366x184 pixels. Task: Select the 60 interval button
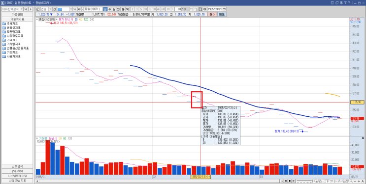point(163,9)
